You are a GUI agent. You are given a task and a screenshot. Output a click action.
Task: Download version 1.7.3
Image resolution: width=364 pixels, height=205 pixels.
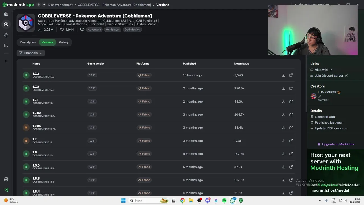pos(284,75)
